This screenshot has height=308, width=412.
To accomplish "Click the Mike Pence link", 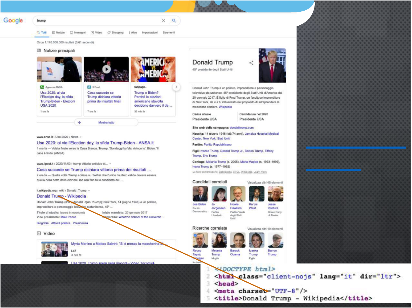I will coord(68,217).
